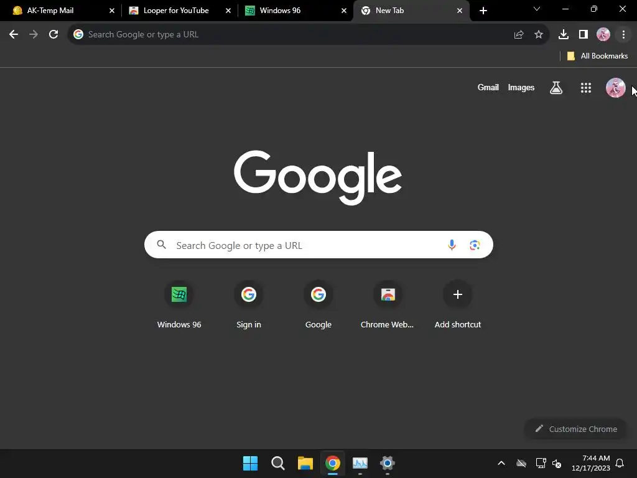This screenshot has height=478, width=637.
Task: Click the Google site icon in address bar
Action: [78, 35]
